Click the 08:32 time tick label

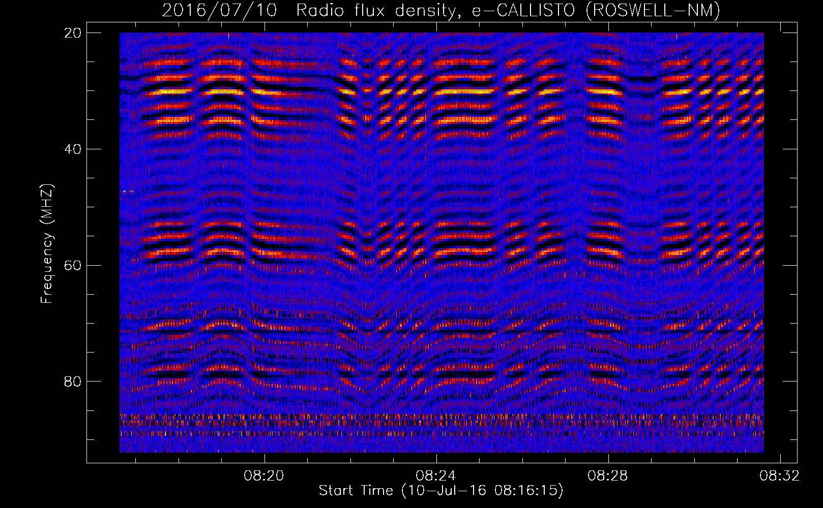click(x=780, y=476)
